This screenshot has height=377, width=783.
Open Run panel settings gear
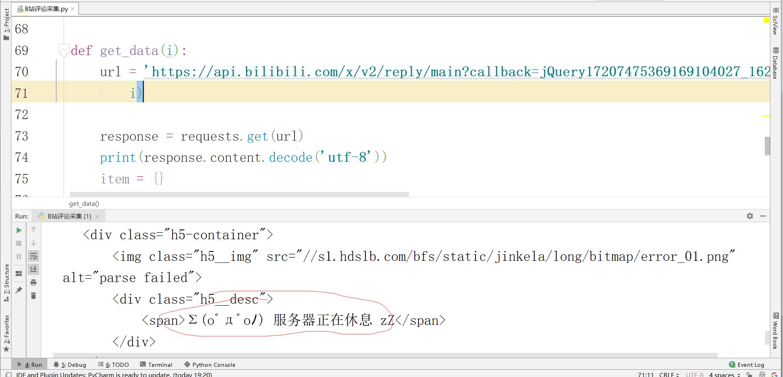tap(750, 216)
